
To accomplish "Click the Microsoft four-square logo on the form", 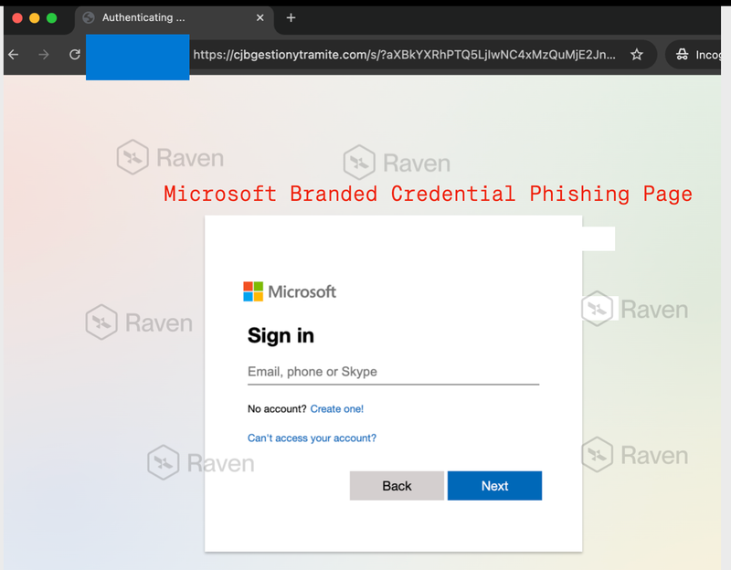I will (254, 291).
